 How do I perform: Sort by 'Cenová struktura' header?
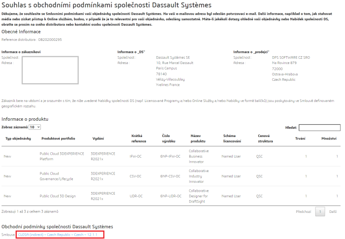coord(265,138)
